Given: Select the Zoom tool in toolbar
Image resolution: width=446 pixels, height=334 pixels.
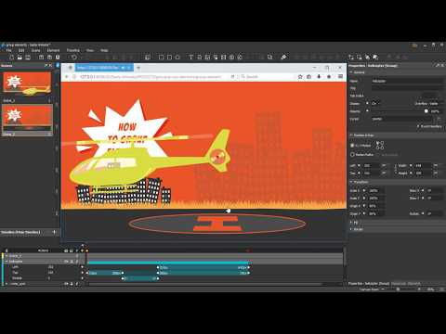Looking at the screenshot, I should [269, 58].
